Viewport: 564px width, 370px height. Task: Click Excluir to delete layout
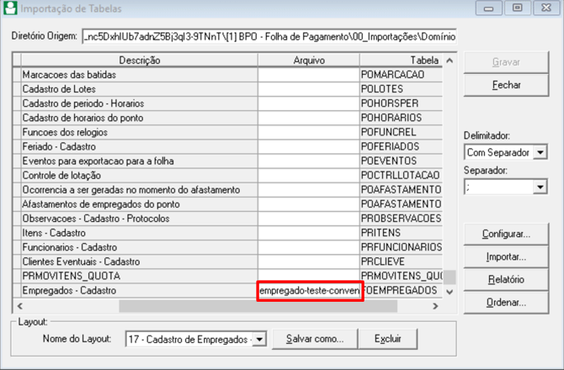pos(387,339)
